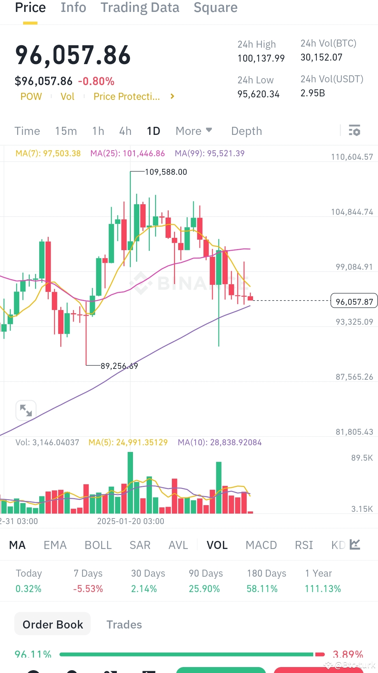Switch to the Info tab
378x673 pixels.
pos(73,8)
